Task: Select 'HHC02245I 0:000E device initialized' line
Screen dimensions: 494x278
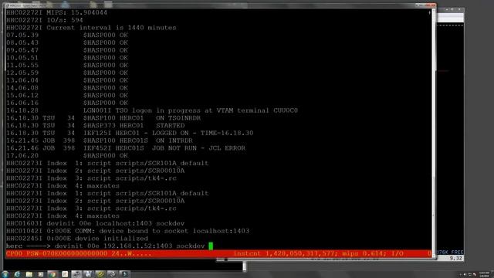Action: pyautogui.click(x=77, y=239)
